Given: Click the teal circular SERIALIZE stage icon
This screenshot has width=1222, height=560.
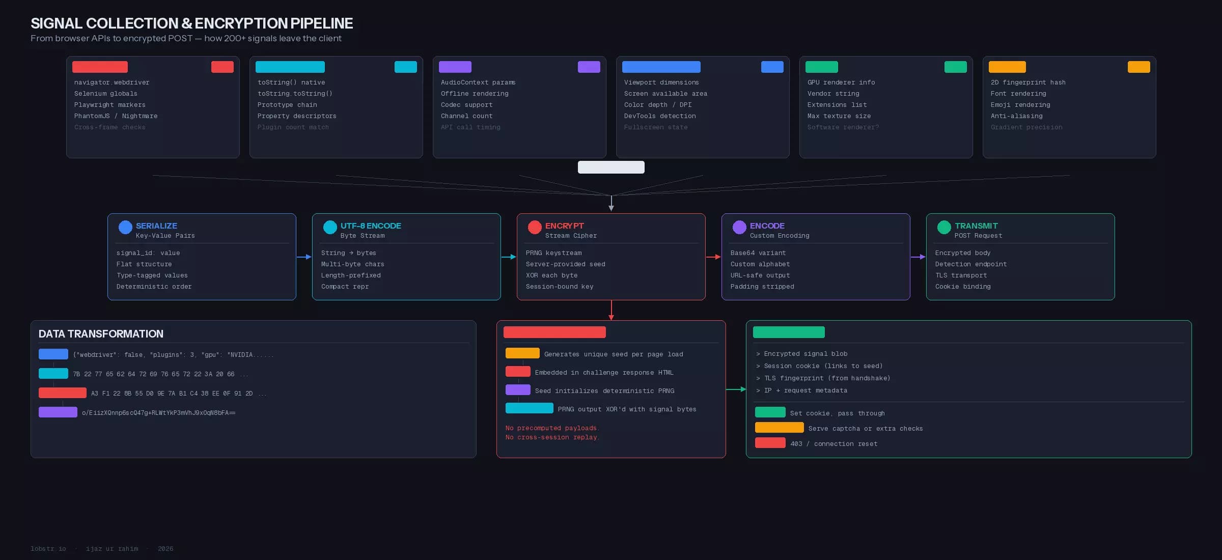Looking at the screenshot, I should tap(125, 227).
